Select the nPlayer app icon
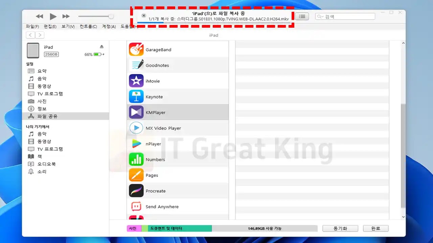The image size is (433, 243). [136, 144]
